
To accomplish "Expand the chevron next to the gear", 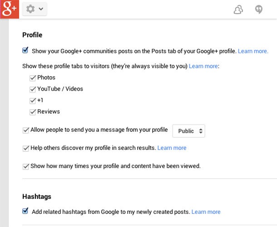I will point(41,9).
